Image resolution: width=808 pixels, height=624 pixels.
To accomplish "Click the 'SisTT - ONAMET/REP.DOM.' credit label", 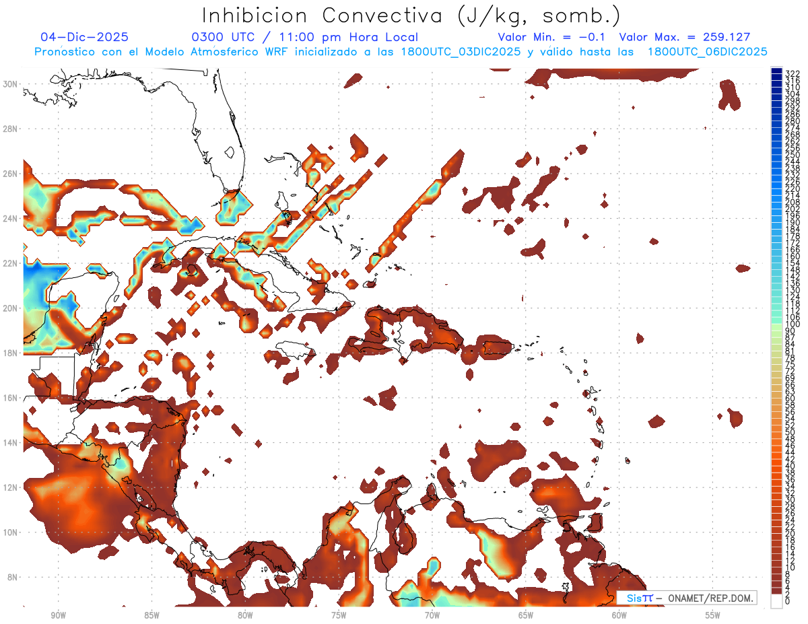I will pyautogui.click(x=687, y=598).
